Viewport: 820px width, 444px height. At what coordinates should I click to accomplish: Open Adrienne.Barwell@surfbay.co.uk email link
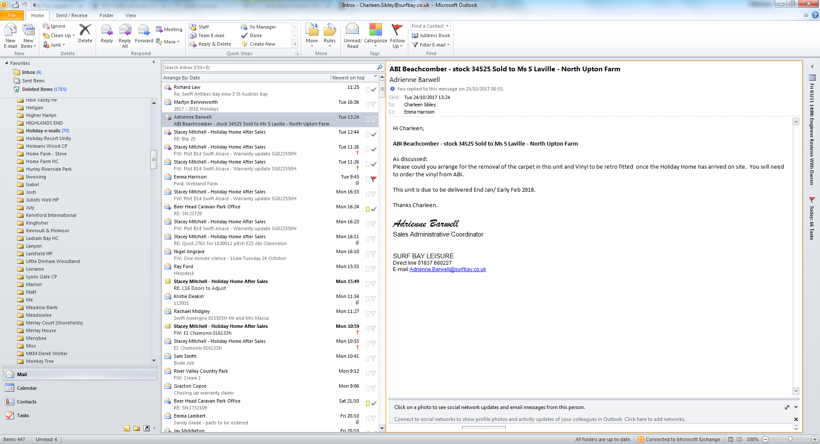click(448, 269)
